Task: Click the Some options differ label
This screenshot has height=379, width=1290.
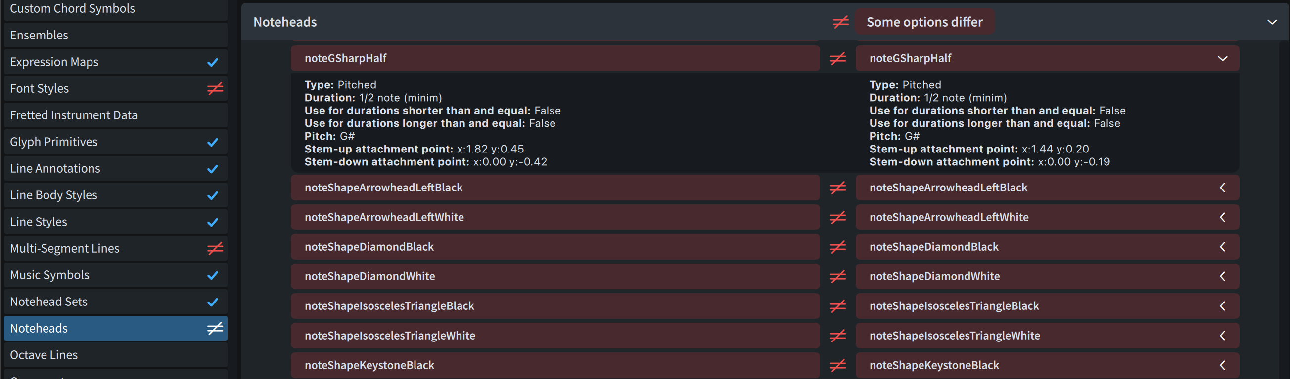Action: 924,22
